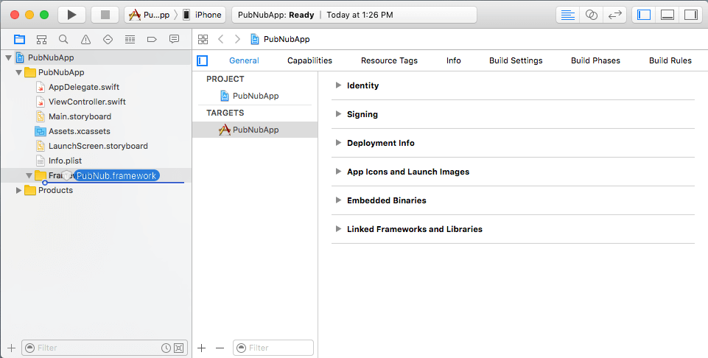This screenshot has height=358, width=708.
Task: Switch to the Info tab
Action: (x=454, y=60)
